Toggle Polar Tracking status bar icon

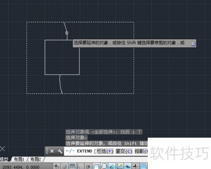coord(88,166)
